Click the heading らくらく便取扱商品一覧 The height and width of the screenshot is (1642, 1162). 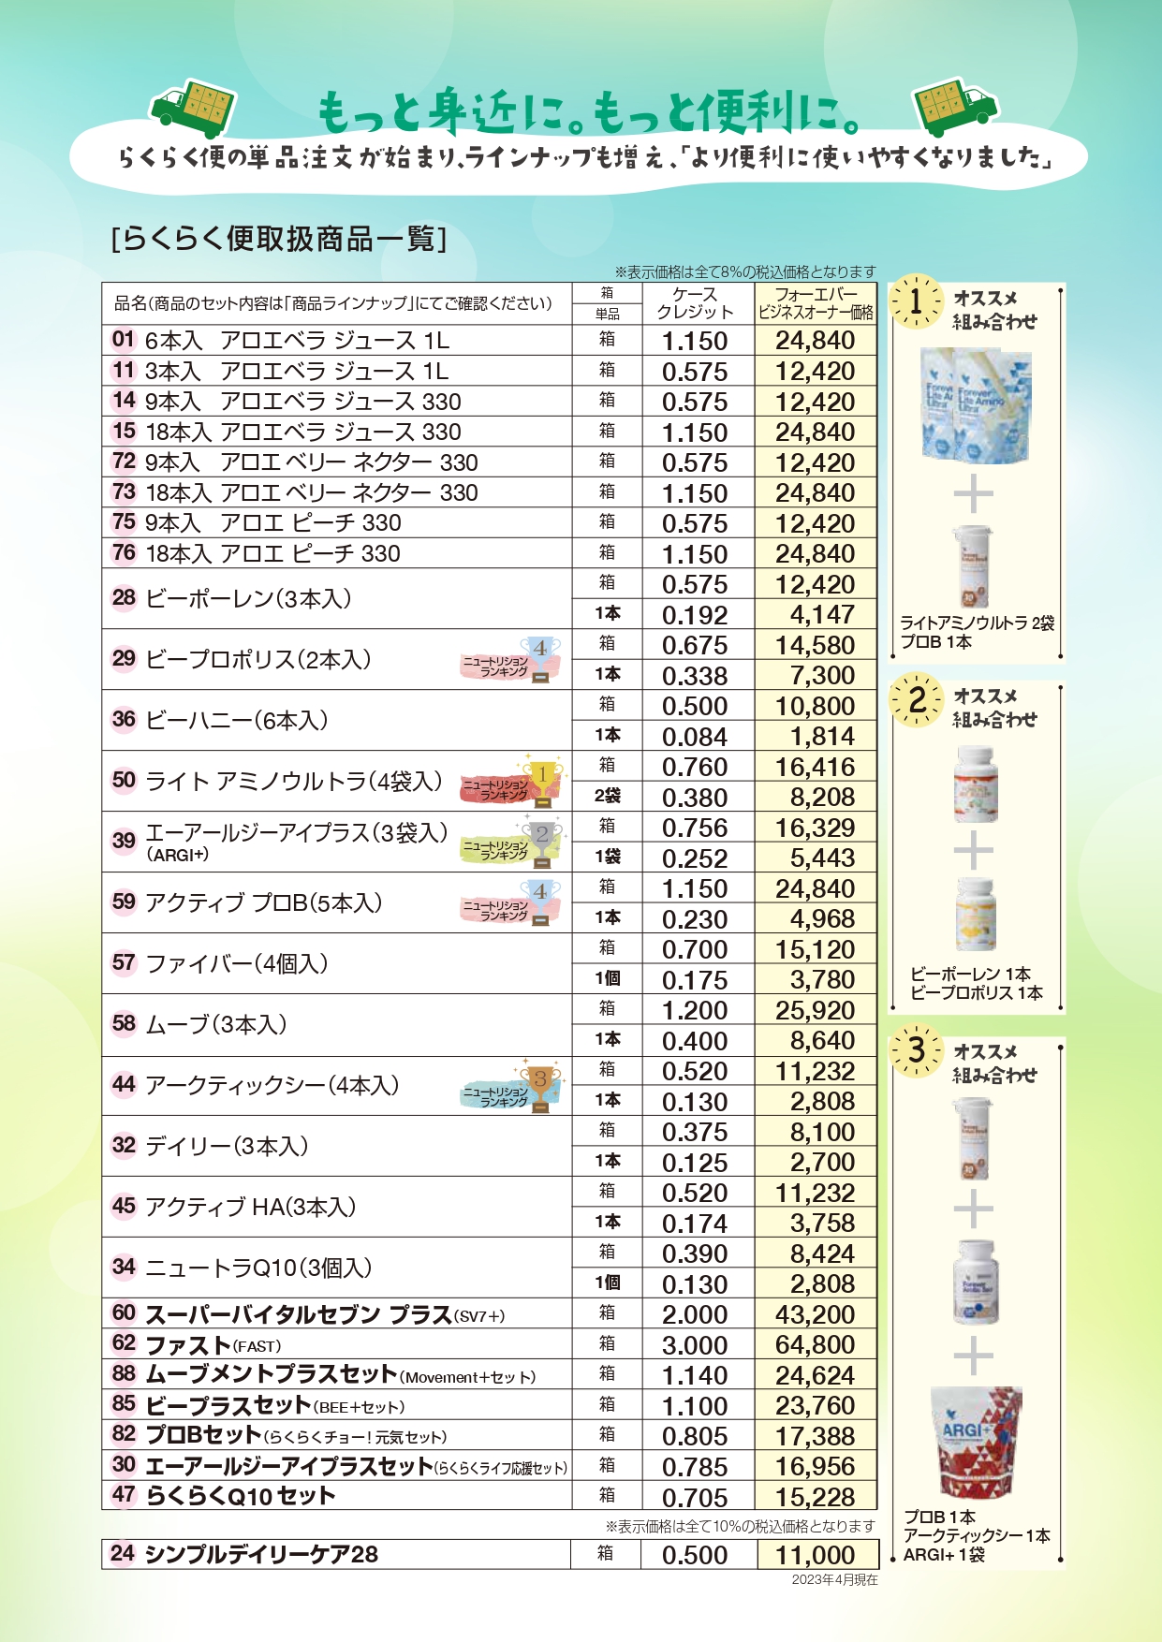tap(279, 239)
